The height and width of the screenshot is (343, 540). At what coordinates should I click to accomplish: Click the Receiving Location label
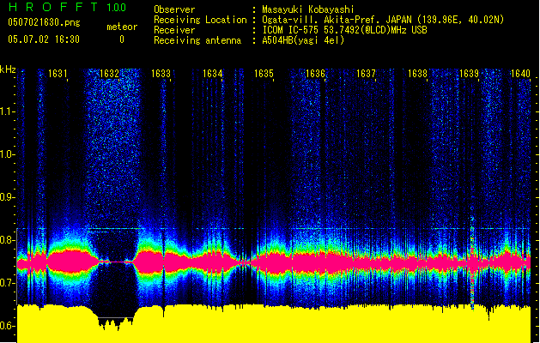200,20
